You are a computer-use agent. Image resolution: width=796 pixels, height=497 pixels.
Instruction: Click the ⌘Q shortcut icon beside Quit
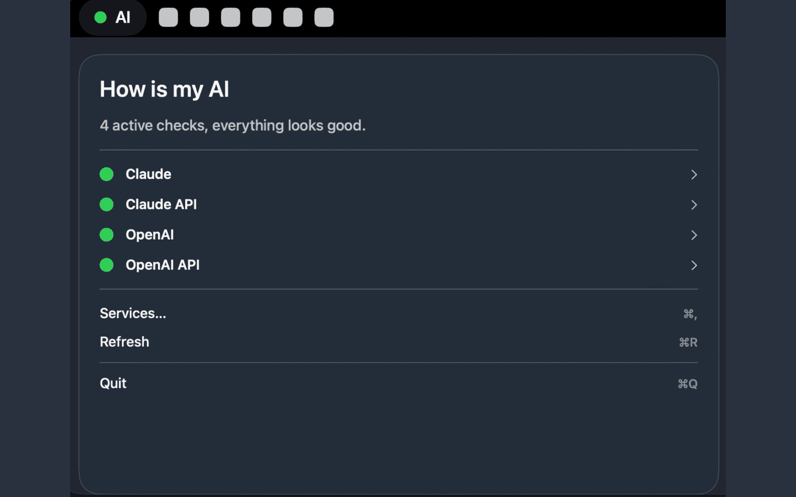click(x=687, y=383)
